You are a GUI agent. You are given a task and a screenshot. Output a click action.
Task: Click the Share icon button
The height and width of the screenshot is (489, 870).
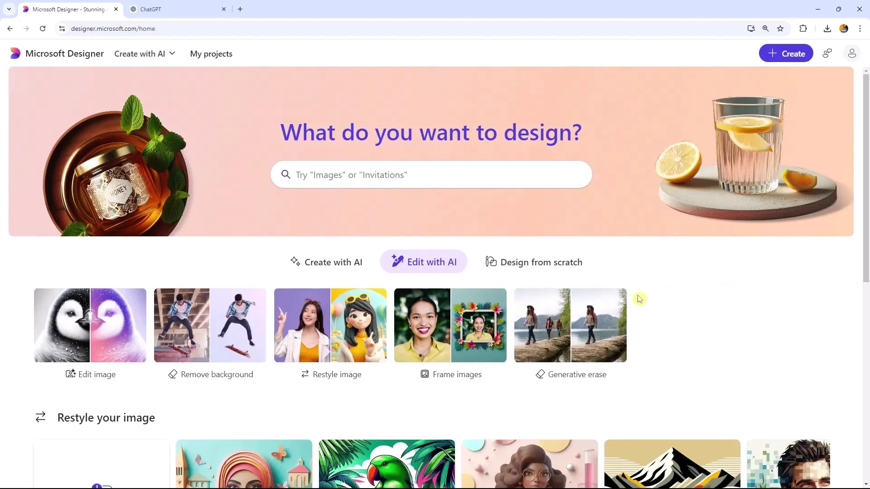(828, 54)
